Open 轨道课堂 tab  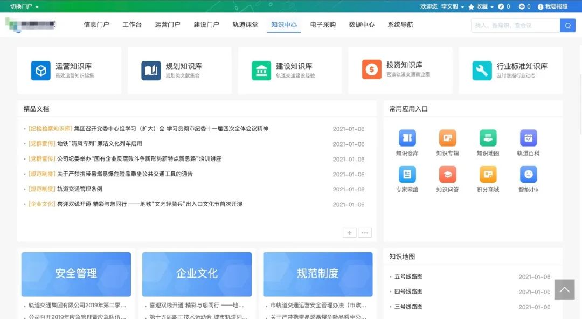coord(245,24)
